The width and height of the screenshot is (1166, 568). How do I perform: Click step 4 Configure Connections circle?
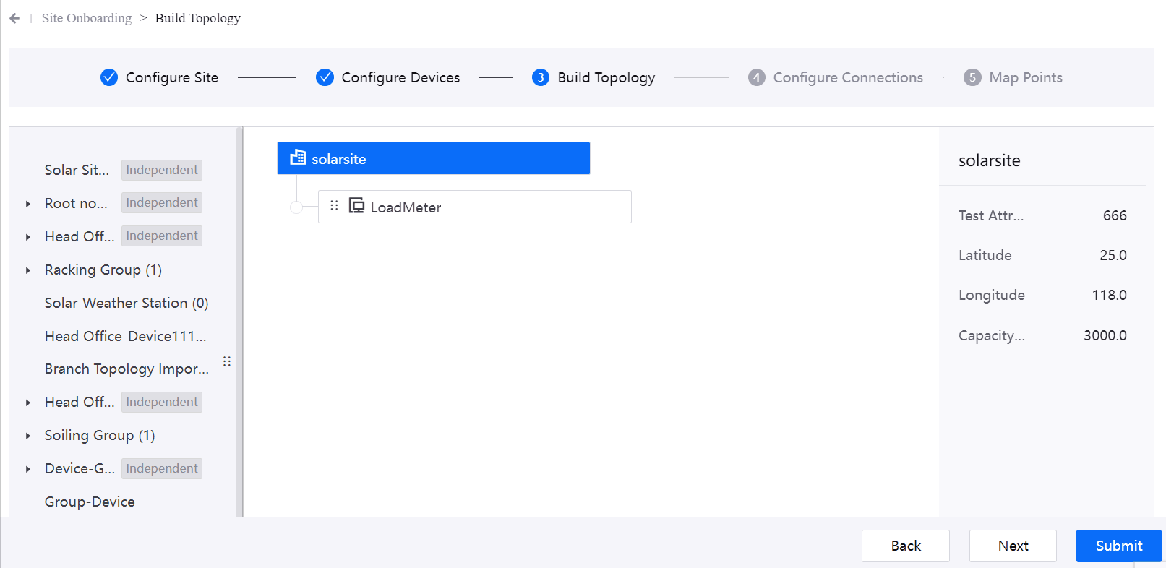pos(756,77)
